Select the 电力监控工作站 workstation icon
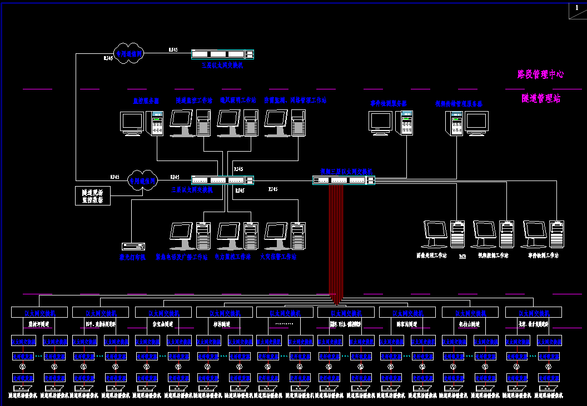 [228, 235]
